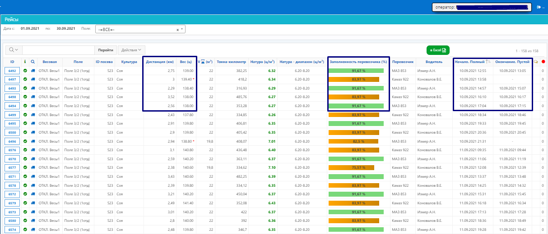The width and height of the screenshot is (548, 234).
Task: Click the green check icon in row 6497
Action: click(x=25, y=79)
